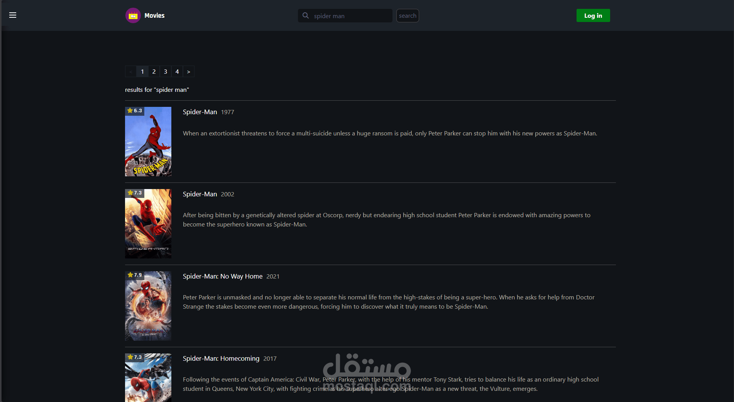Click the extortionist description of Spider-Man 1977
Viewport: 734px width, 402px height.
pos(390,133)
